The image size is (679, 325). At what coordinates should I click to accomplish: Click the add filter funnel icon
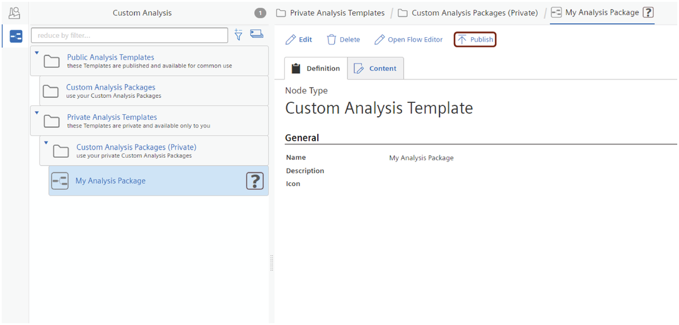point(238,35)
